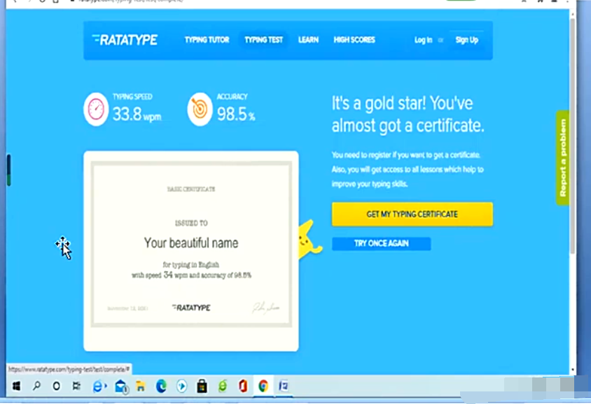Click the typing speed gauge icon
Screen dimensions: 591x404
96,110
